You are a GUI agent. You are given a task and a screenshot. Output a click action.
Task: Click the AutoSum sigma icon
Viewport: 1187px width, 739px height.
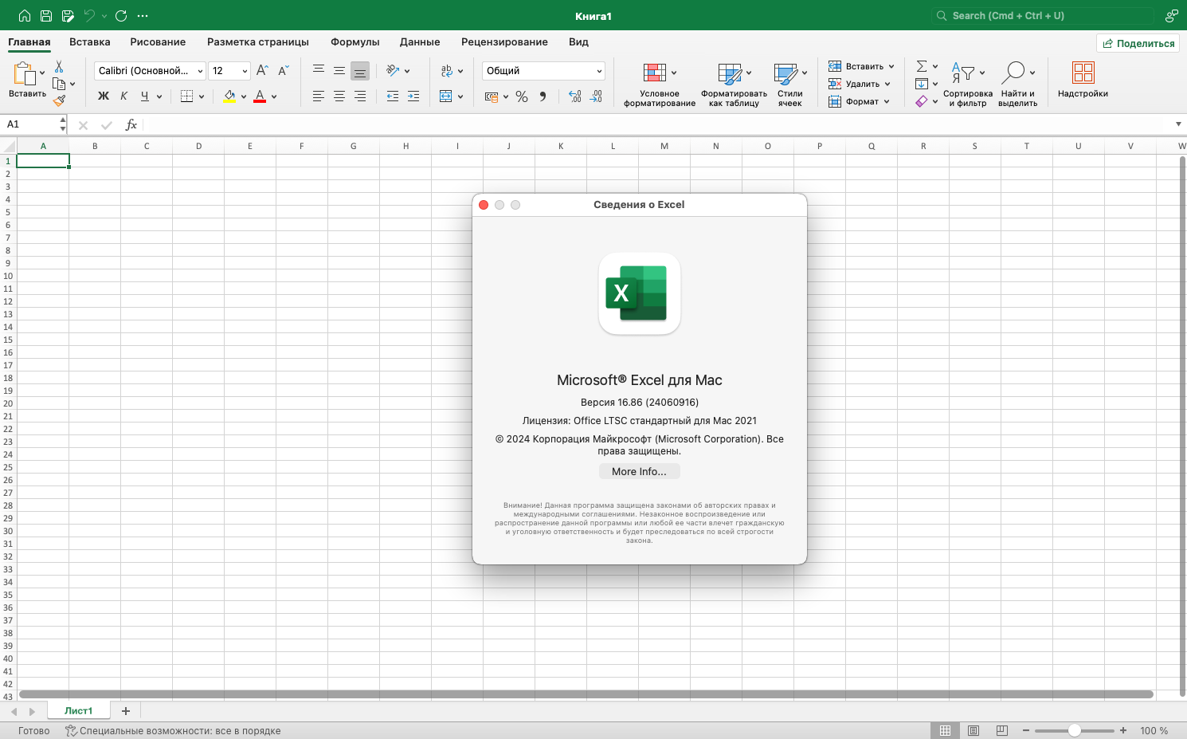pyautogui.click(x=922, y=66)
